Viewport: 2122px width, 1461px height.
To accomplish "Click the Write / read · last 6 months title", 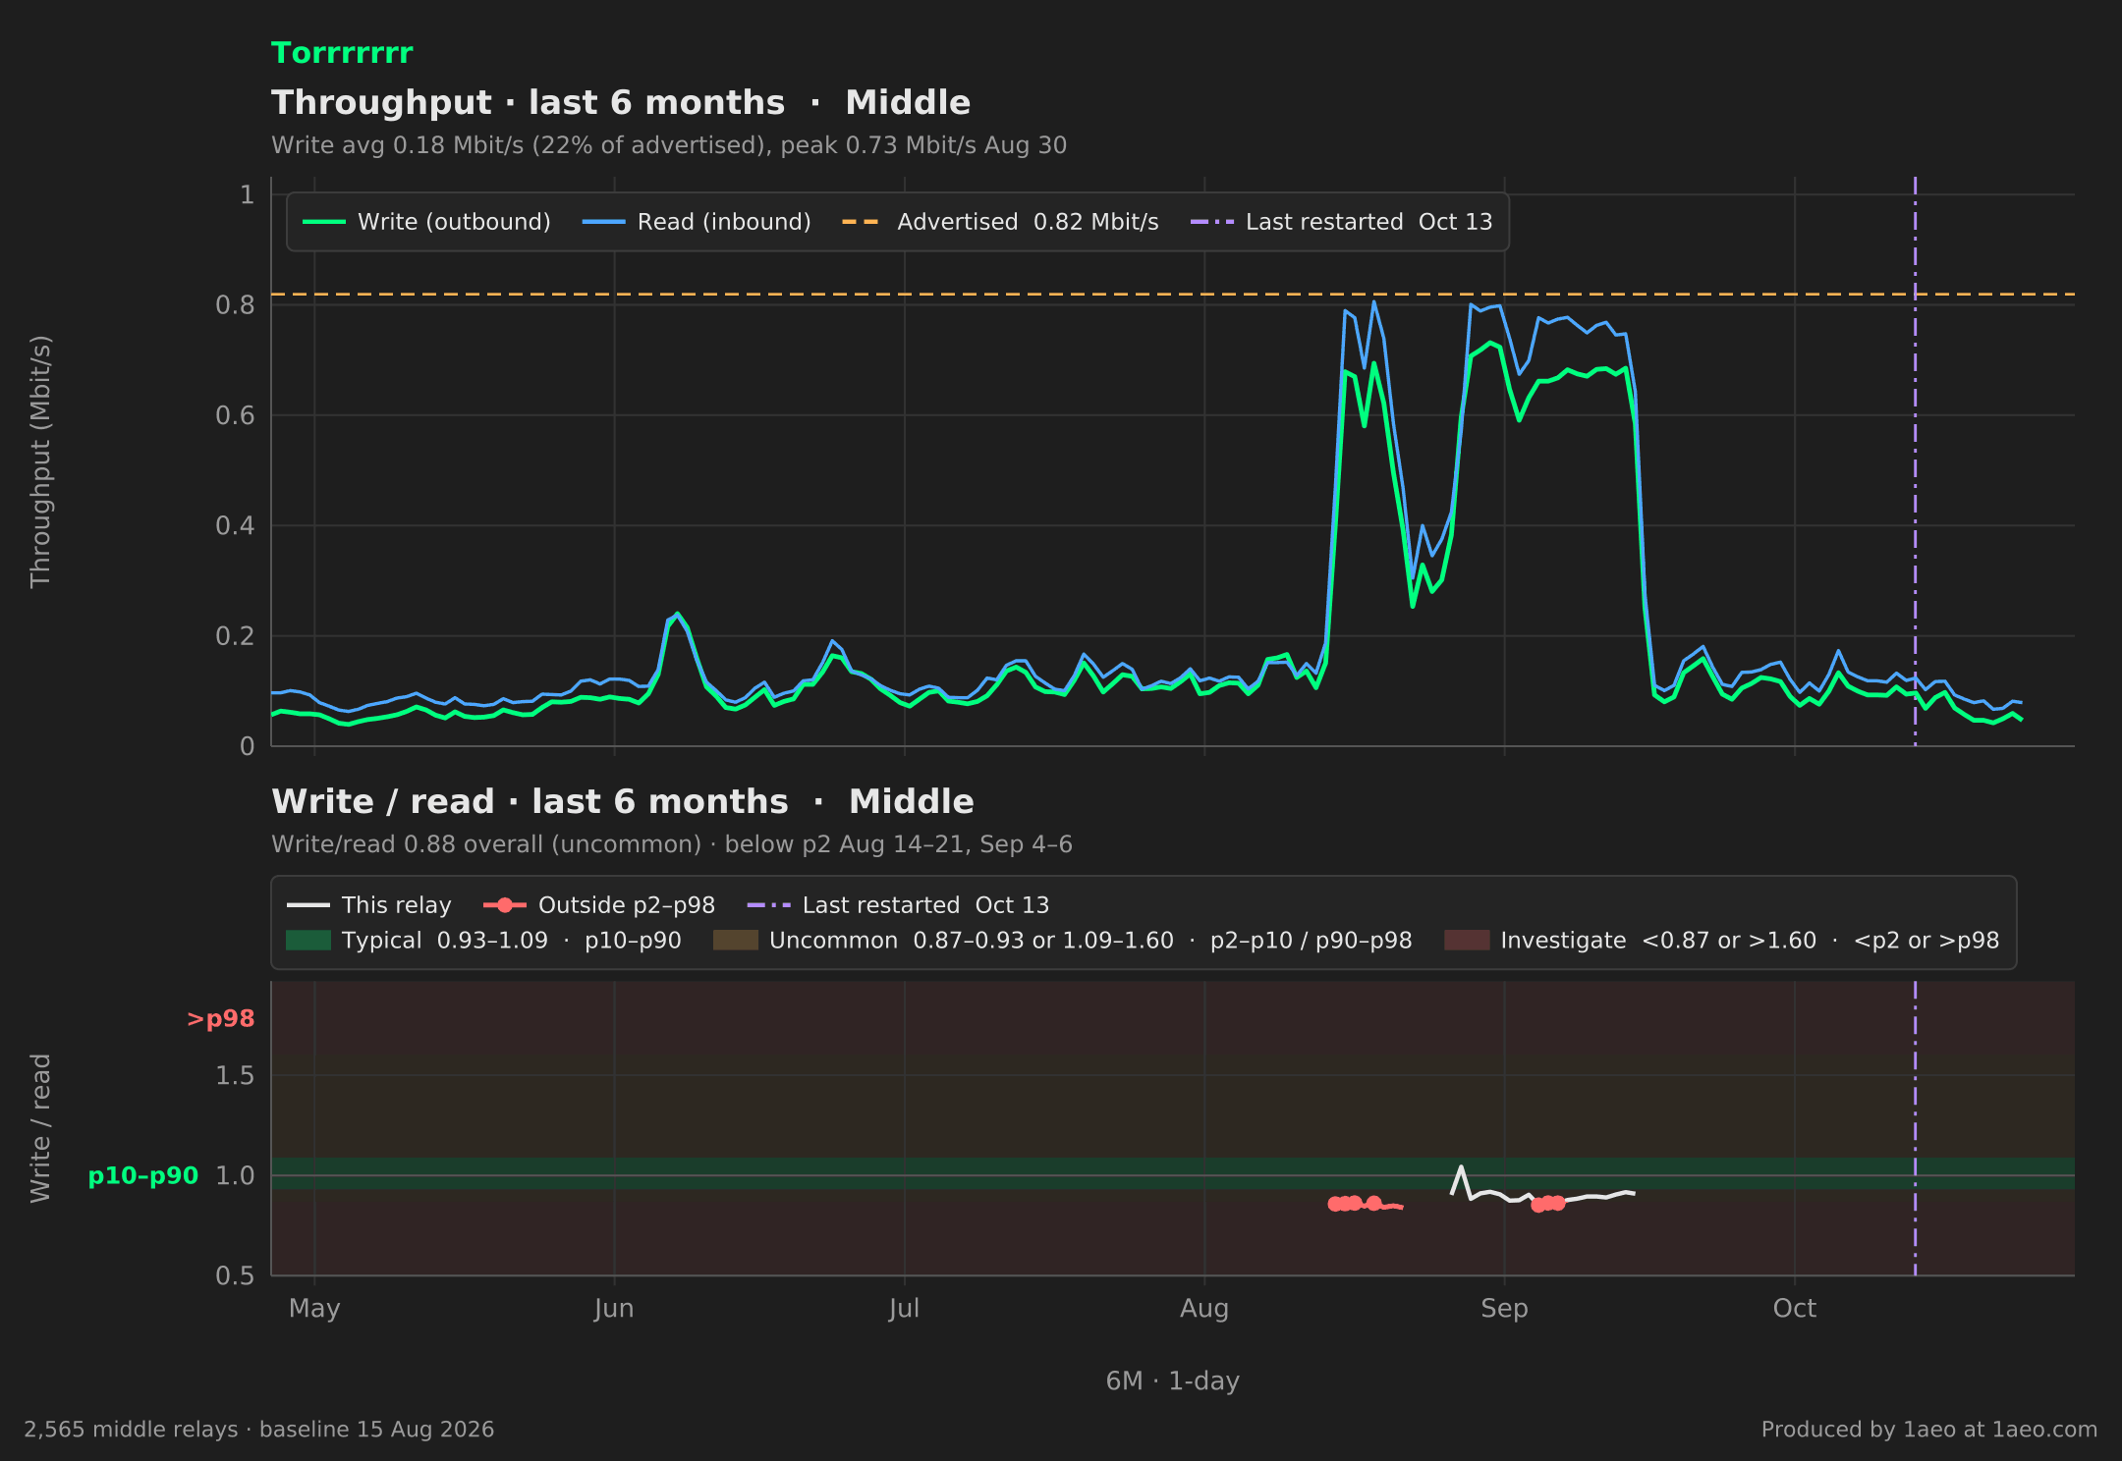I will (623, 802).
